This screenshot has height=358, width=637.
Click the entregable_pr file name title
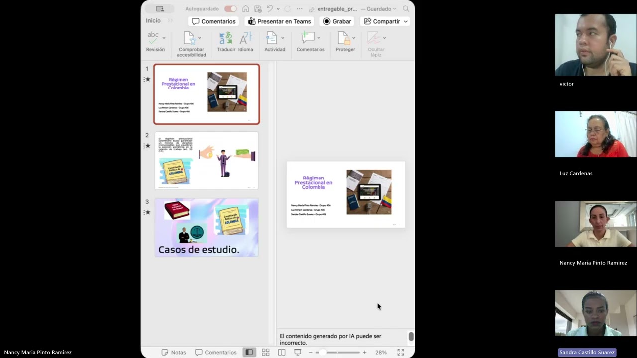coord(337,9)
